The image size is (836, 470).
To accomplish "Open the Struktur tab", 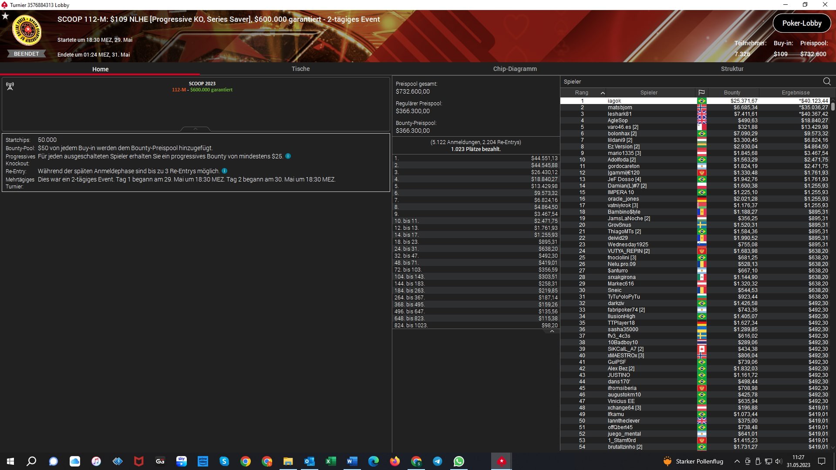I will click(x=732, y=69).
